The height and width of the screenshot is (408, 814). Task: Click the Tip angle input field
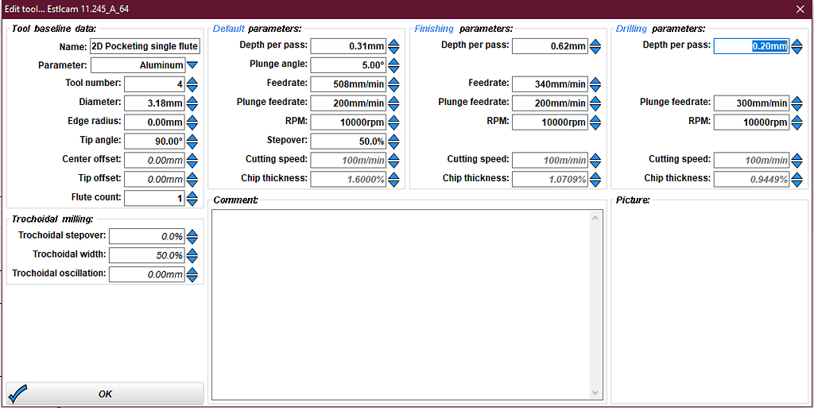click(154, 141)
